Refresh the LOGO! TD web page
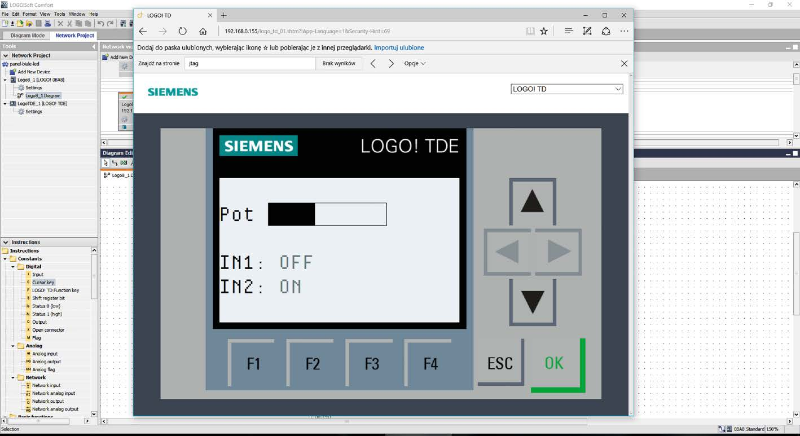 182,31
